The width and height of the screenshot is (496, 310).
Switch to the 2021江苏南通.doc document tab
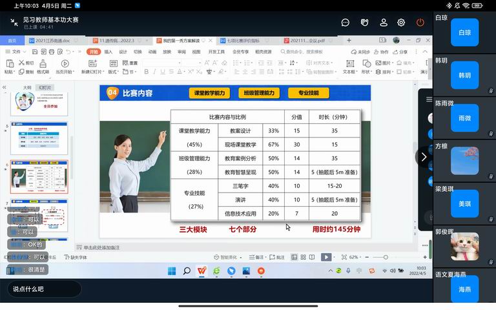coord(53,40)
